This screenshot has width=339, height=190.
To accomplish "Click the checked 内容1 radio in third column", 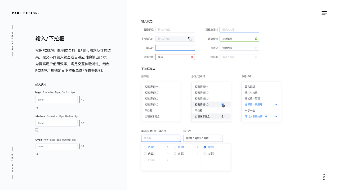I will pyautogui.click(x=205, y=147).
